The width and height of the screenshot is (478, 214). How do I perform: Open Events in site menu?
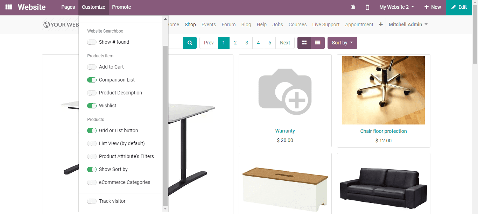[209, 24]
